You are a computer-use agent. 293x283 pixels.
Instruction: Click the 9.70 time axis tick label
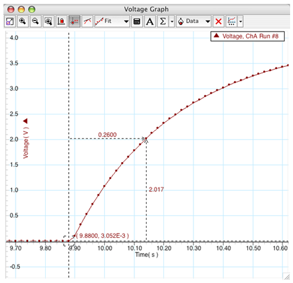16,248
